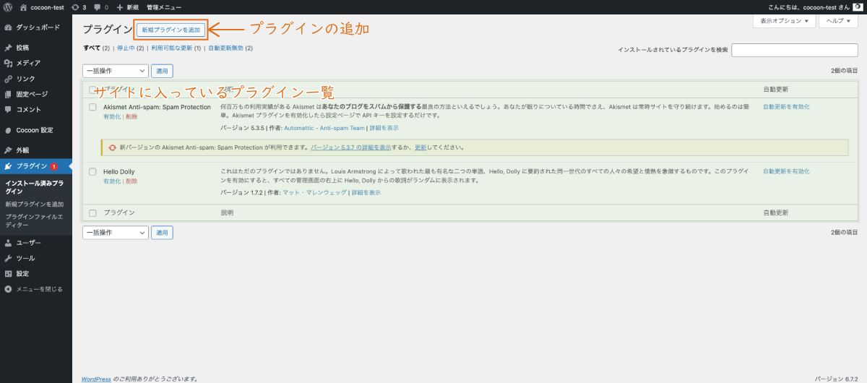
Task: Check the Akismet Anti-spam plugin checkbox
Action: tap(92, 107)
